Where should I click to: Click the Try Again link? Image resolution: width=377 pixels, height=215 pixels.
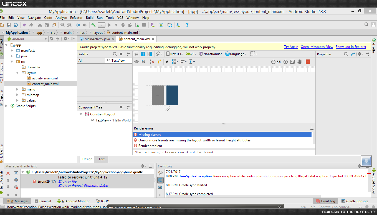pos(291,47)
